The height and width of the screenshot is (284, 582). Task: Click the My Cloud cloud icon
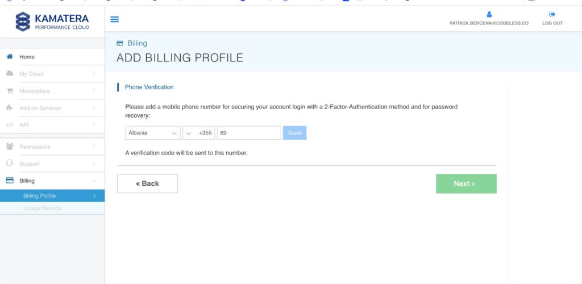pyautogui.click(x=9, y=74)
